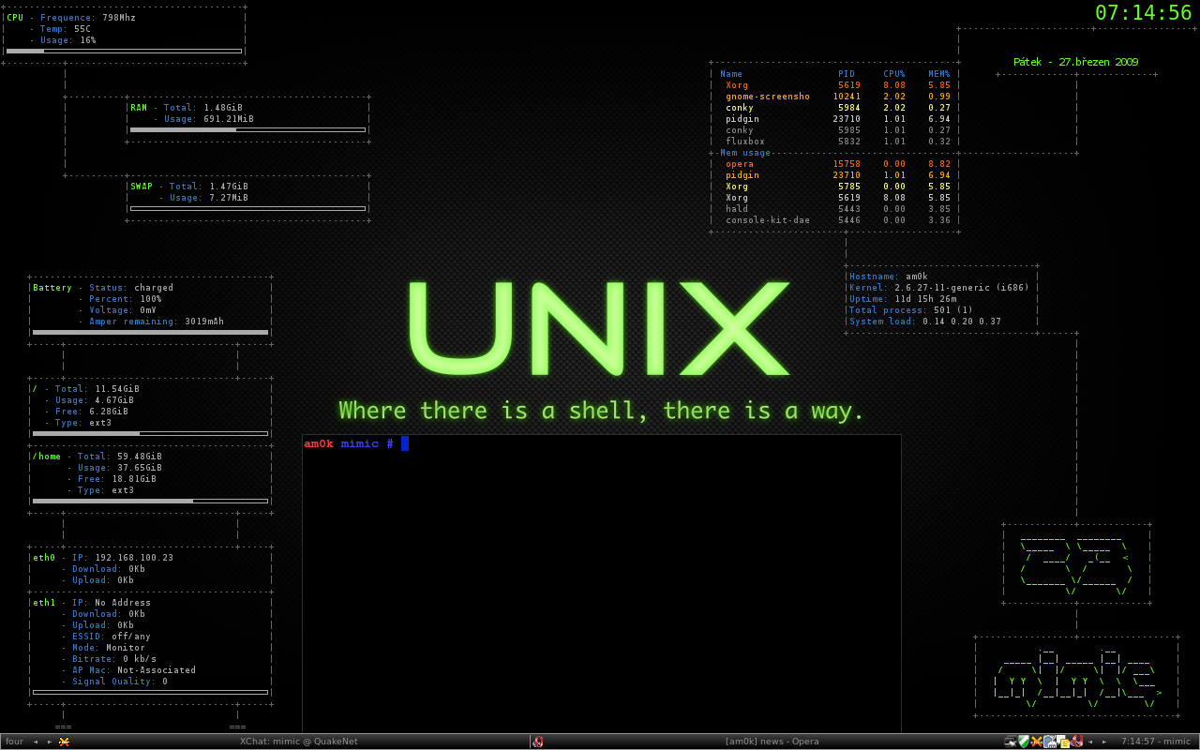Open the network manager tray icon
This screenshot has width=1200, height=750.
[1010, 742]
